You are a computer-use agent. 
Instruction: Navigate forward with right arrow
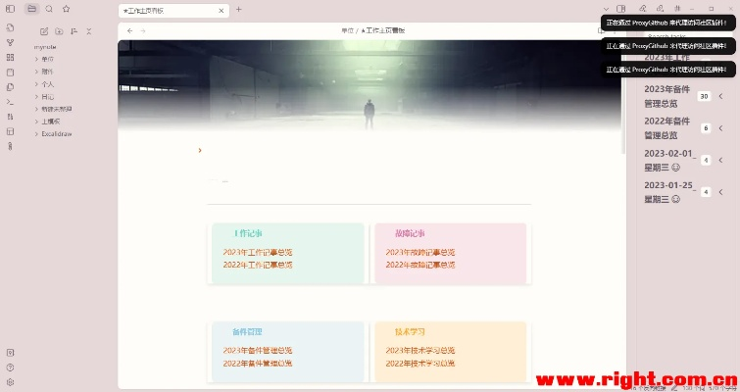click(x=143, y=31)
